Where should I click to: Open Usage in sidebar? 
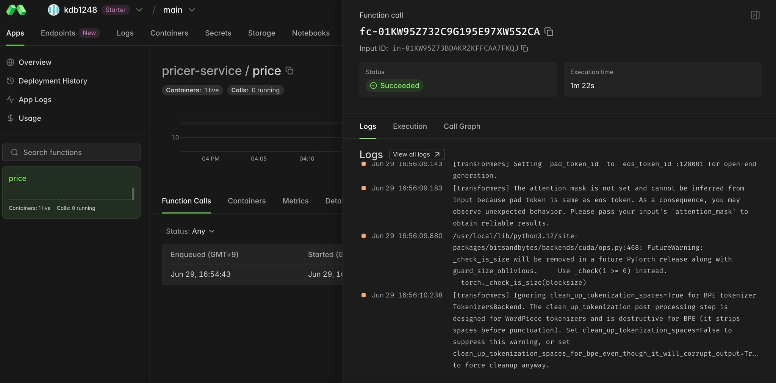30,118
